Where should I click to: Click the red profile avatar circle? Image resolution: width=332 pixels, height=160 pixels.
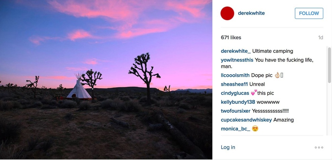point(227,13)
